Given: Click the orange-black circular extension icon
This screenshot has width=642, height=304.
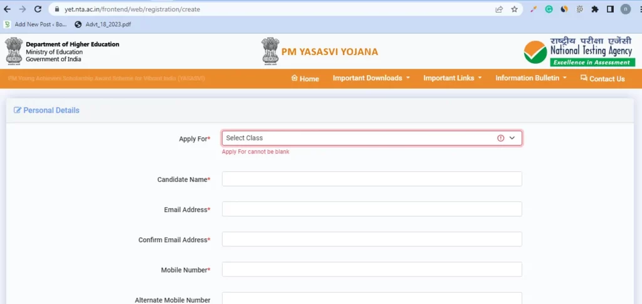Looking at the screenshot, I should [564, 9].
